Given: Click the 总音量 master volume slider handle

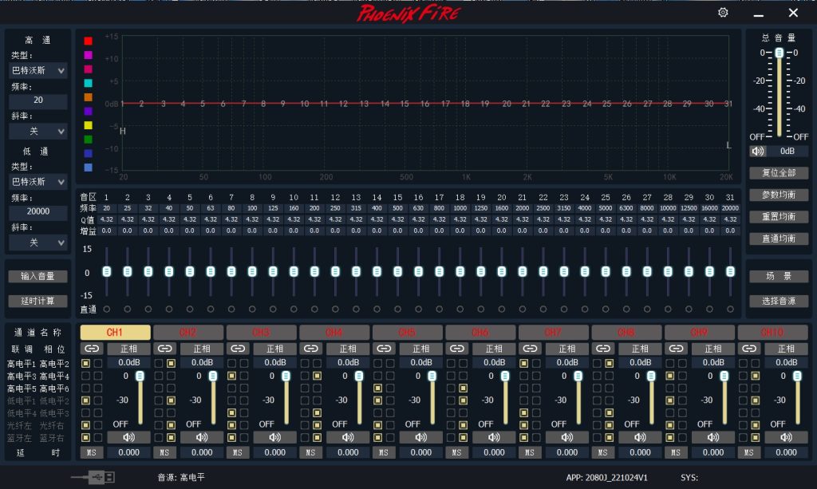Looking at the screenshot, I should point(779,53).
